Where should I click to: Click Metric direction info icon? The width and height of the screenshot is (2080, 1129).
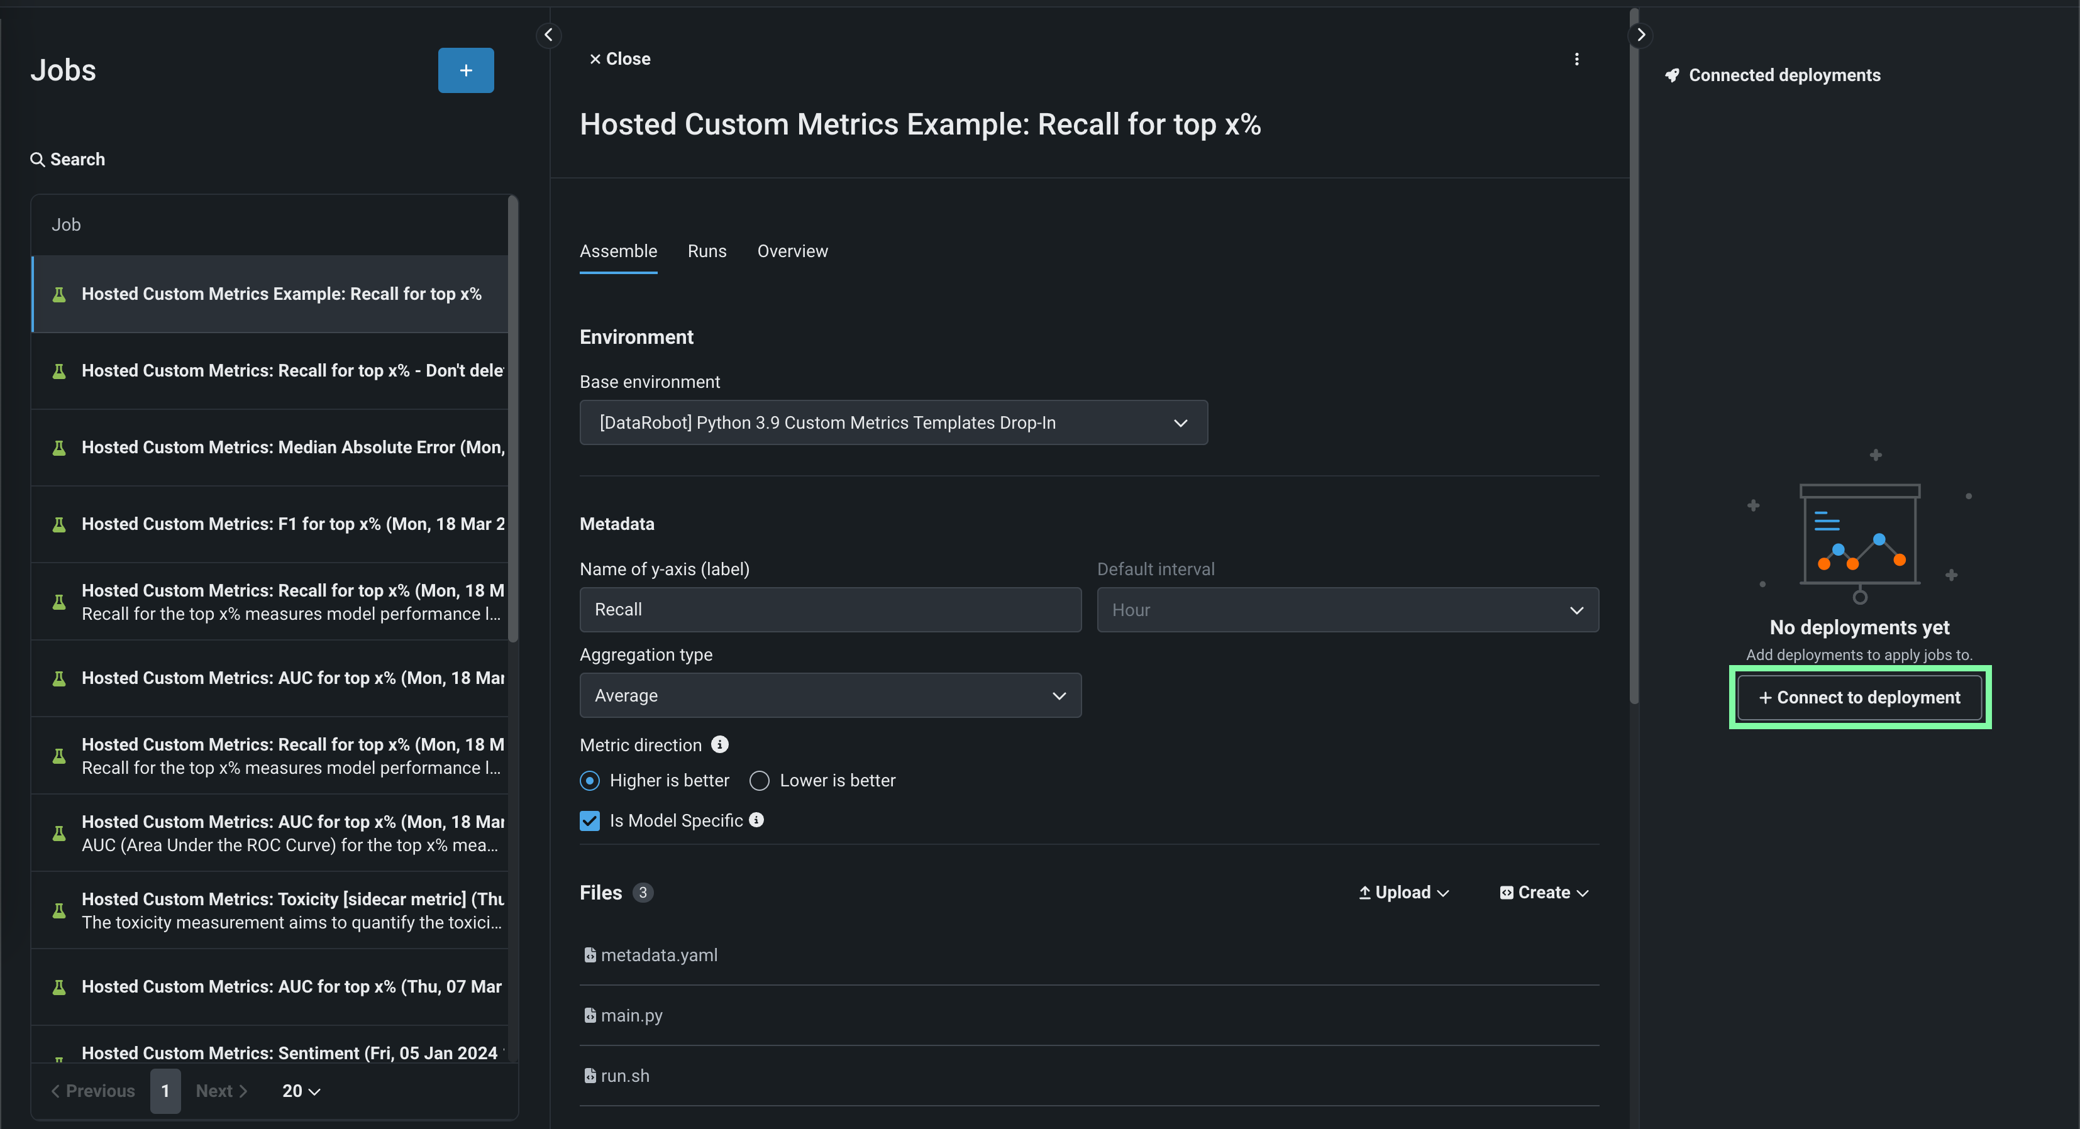719,744
